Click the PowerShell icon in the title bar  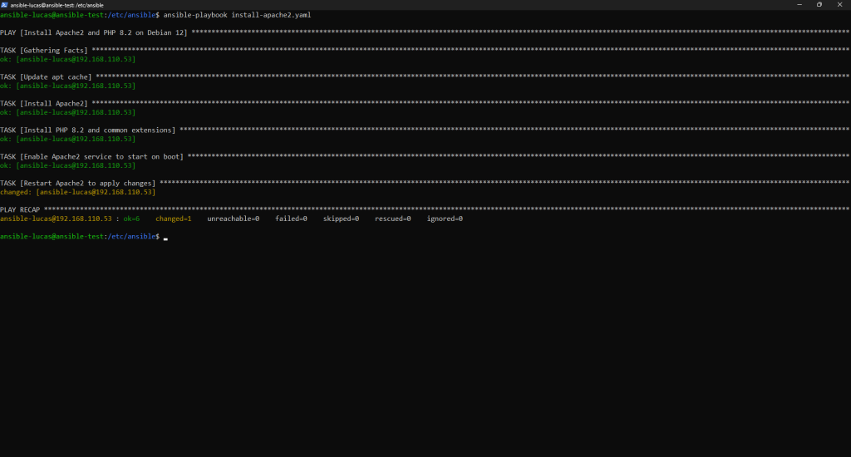point(4,4)
